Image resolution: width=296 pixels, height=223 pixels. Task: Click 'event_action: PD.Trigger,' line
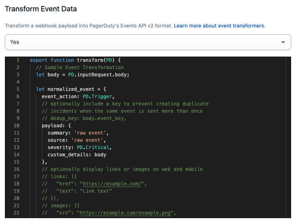click(x=78, y=97)
